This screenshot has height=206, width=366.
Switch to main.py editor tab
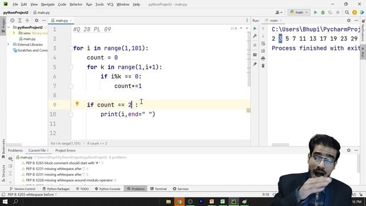click(61, 21)
